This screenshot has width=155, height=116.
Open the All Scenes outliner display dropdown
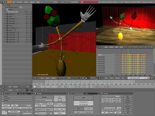(x=25, y=87)
